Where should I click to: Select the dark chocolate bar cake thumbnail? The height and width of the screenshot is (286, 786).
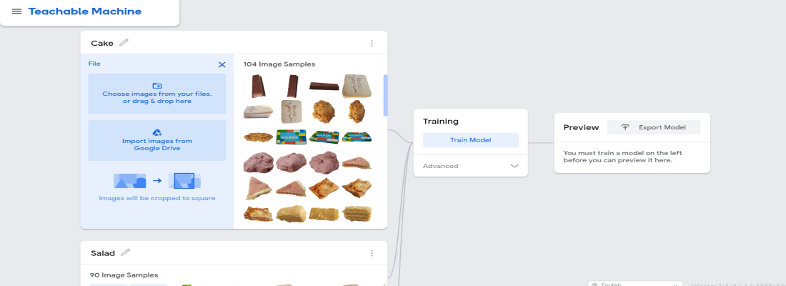click(x=324, y=87)
